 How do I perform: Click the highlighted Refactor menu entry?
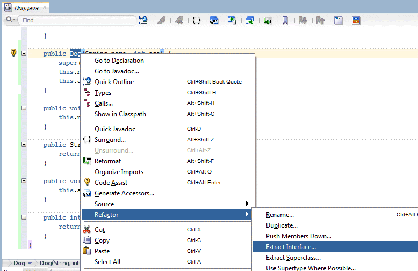[x=167, y=214]
